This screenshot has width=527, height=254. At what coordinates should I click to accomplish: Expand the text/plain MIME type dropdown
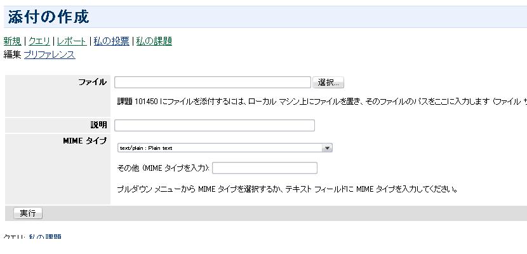click(x=225, y=148)
